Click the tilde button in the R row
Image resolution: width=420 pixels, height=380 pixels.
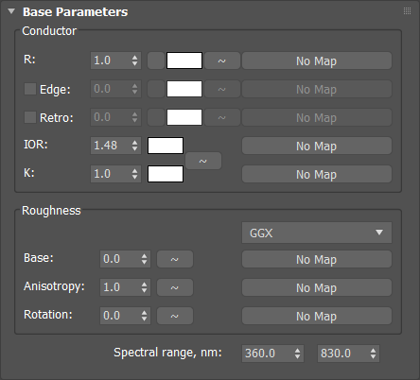[x=222, y=60]
